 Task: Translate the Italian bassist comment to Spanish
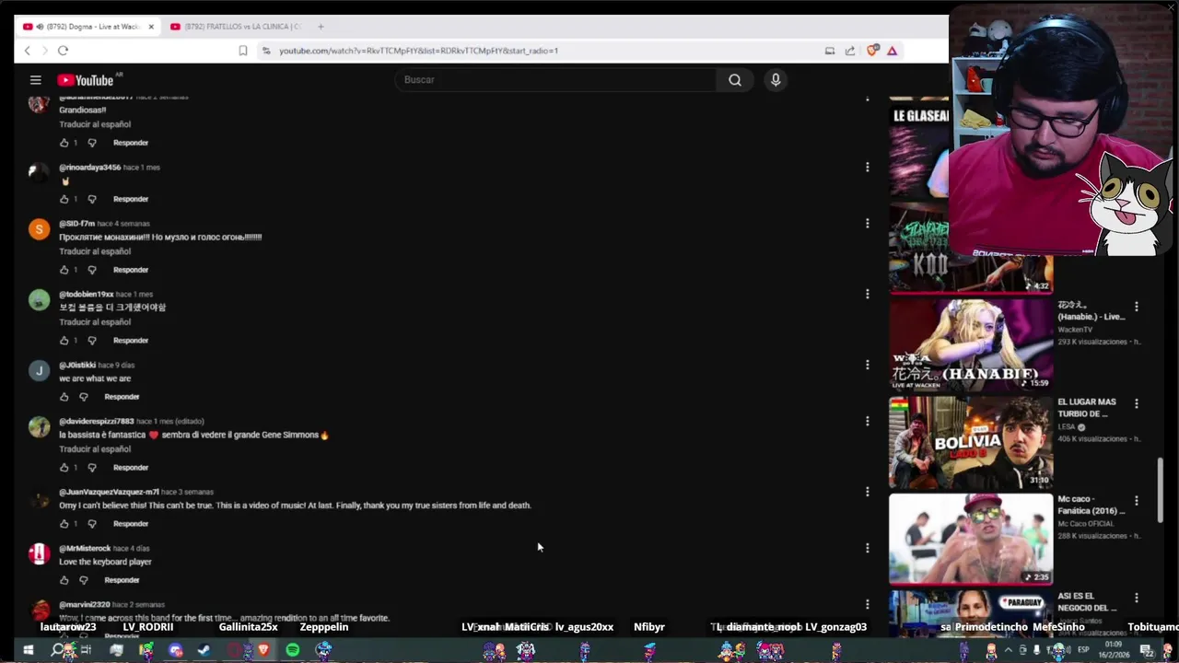coord(95,449)
